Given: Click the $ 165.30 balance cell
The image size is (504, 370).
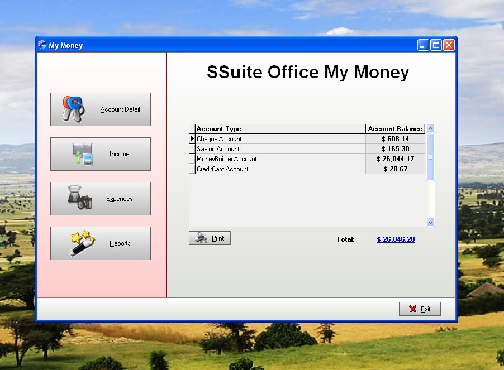Looking at the screenshot, I should [395, 149].
